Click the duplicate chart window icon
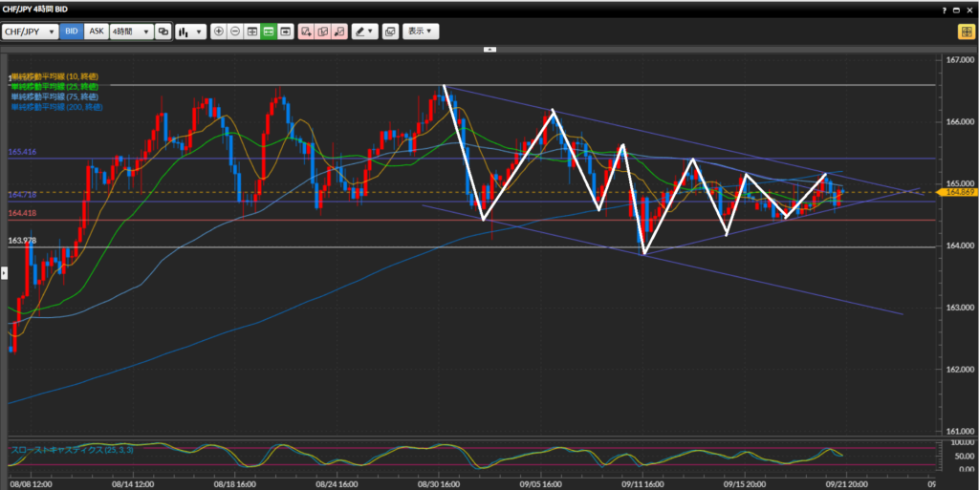979x490 pixels. tap(390, 32)
